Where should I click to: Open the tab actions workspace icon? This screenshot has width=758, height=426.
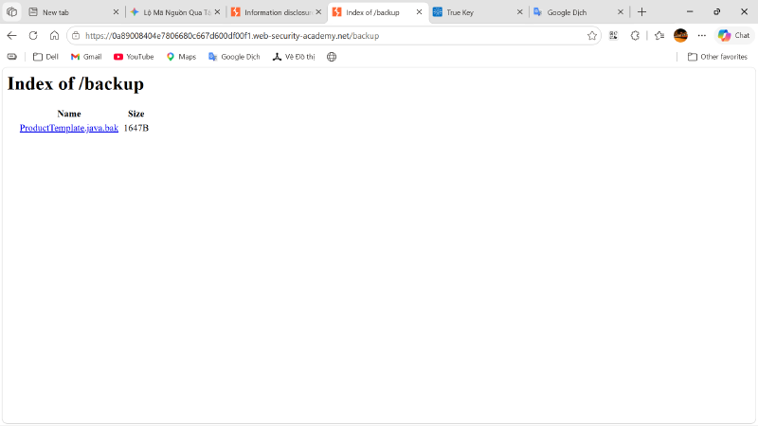click(x=12, y=12)
